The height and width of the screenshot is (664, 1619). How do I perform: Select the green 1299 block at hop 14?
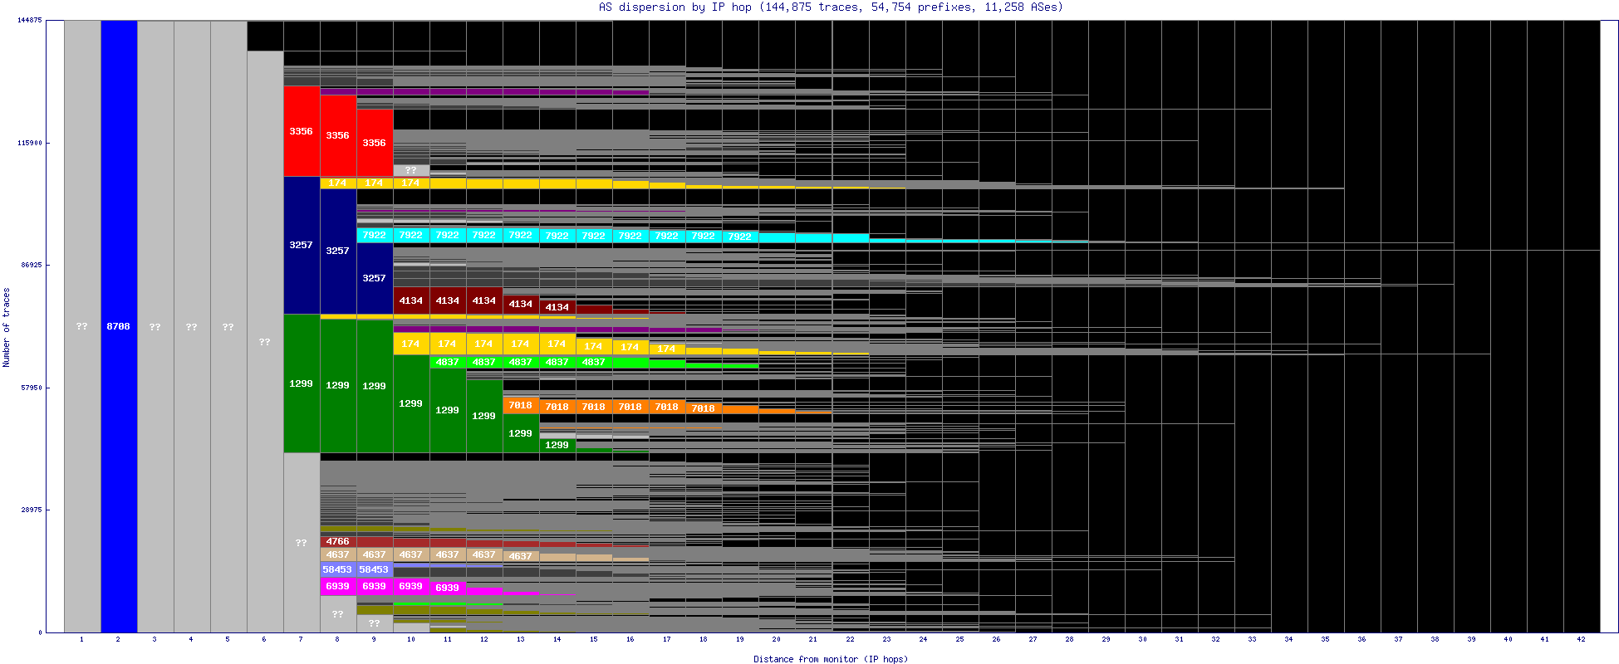coord(557,445)
